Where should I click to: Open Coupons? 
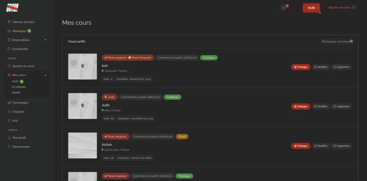(18, 112)
